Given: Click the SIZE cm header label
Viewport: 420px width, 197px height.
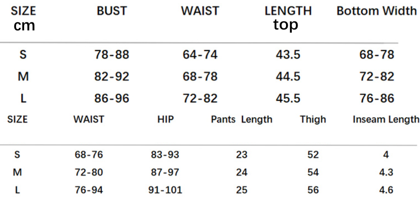Looking at the screenshot, I should (x=24, y=18).
